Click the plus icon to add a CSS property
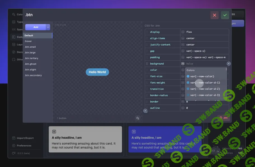255x167 pixels. (145, 111)
